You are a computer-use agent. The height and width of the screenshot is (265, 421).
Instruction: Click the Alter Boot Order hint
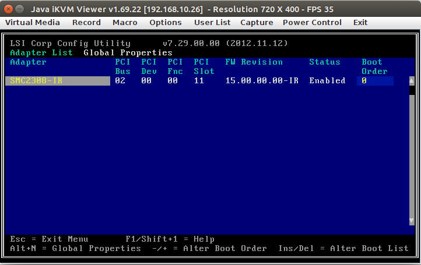[209, 248]
